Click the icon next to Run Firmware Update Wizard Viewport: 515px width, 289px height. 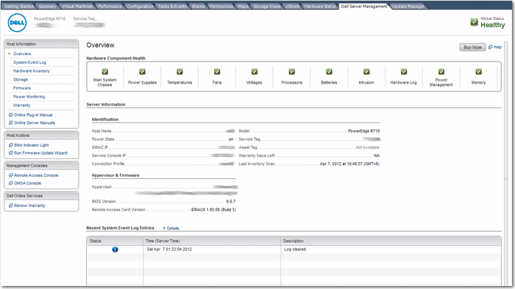pyautogui.click(x=11, y=153)
